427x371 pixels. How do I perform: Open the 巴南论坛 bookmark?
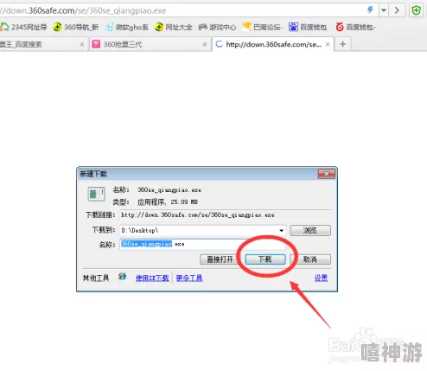click(263, 28)
